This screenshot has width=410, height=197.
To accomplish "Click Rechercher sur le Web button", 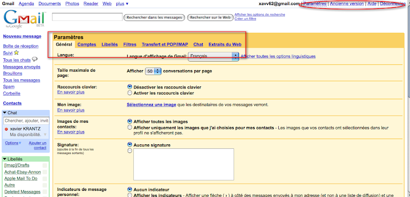I will (x=210, y=17).
